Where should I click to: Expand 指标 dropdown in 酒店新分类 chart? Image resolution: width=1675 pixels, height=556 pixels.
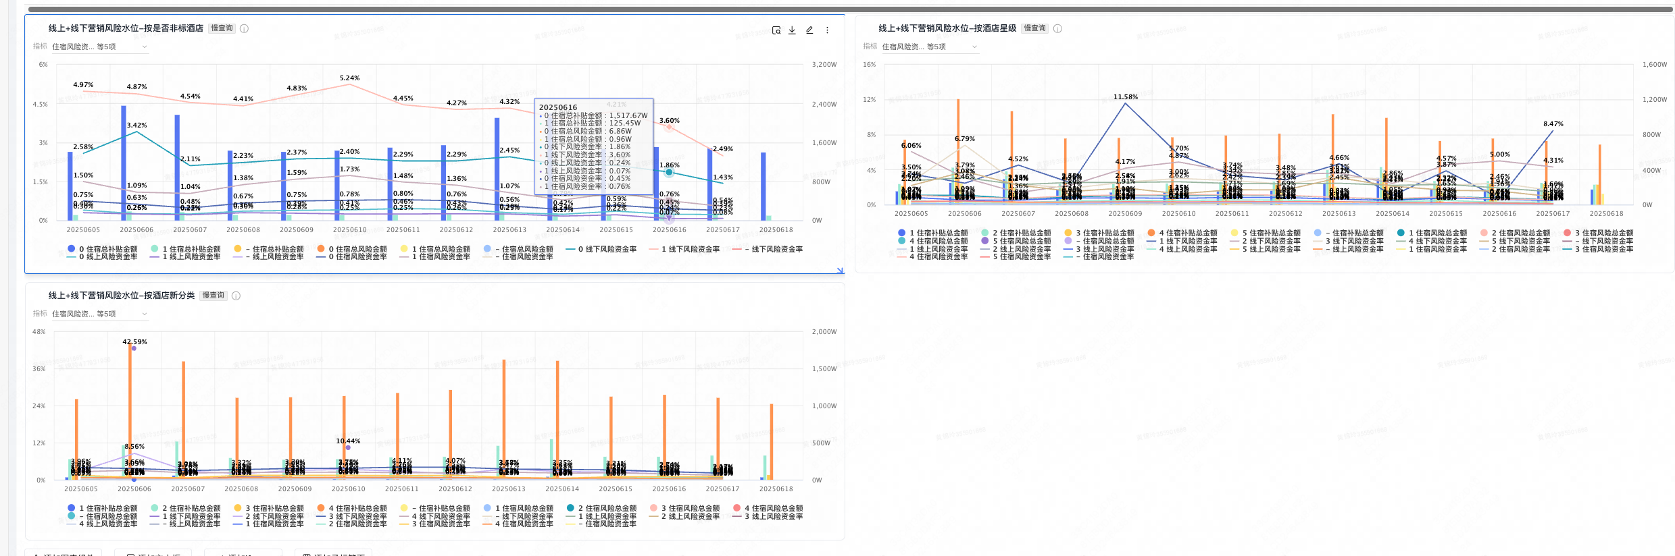pyautogui.click(x=100, y=314)
